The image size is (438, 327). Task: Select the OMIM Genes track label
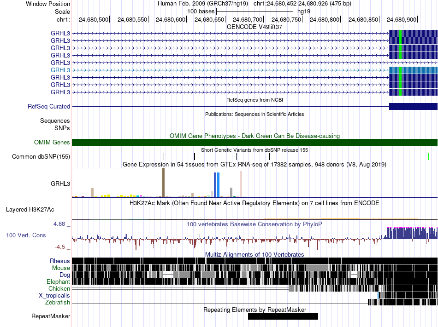click(x=52, y=142)
